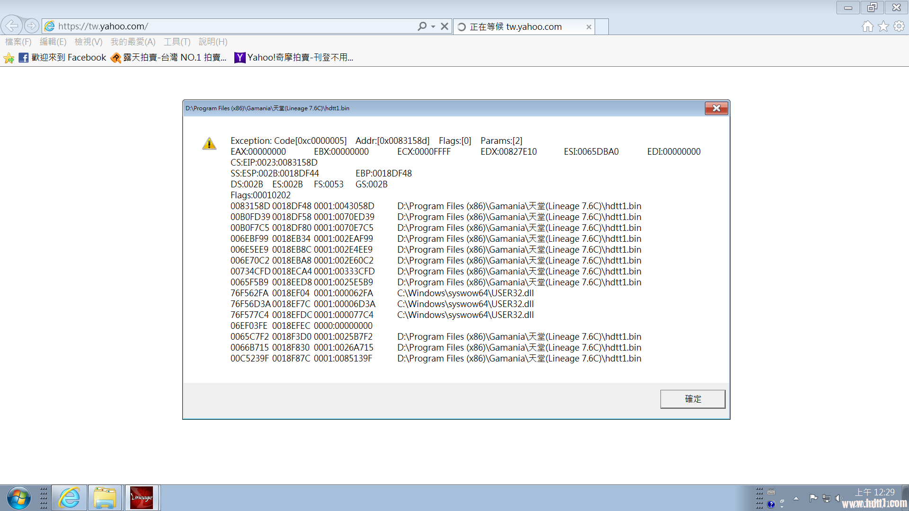Image resolution: width=909 pixels, height=511 pixels.
Task: Click the keyboard input method tray icon
Action: pyautogui.click(x=771, y=492)
